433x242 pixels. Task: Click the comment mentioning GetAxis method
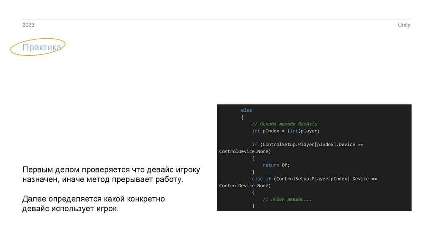pos(284,124)
